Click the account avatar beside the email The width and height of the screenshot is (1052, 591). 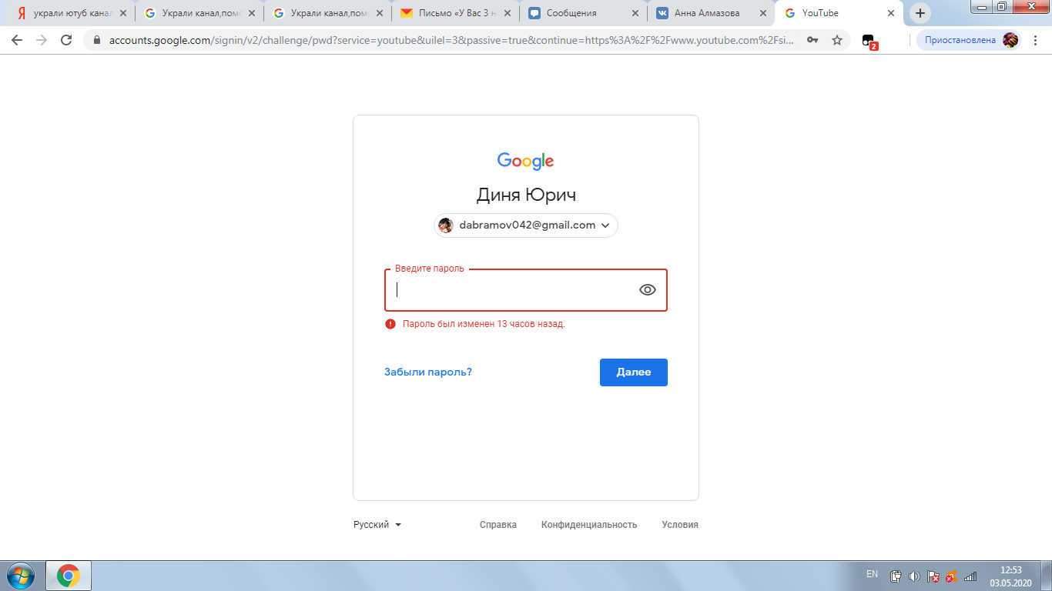pyautogui.click(x=445, y=225)
